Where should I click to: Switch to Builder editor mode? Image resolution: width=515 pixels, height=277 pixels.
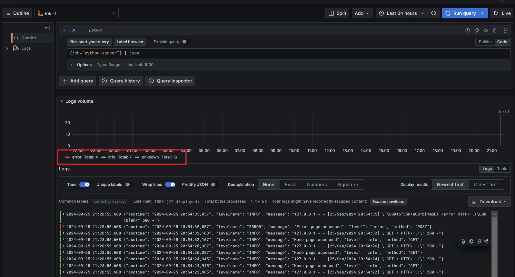[485, 42]
